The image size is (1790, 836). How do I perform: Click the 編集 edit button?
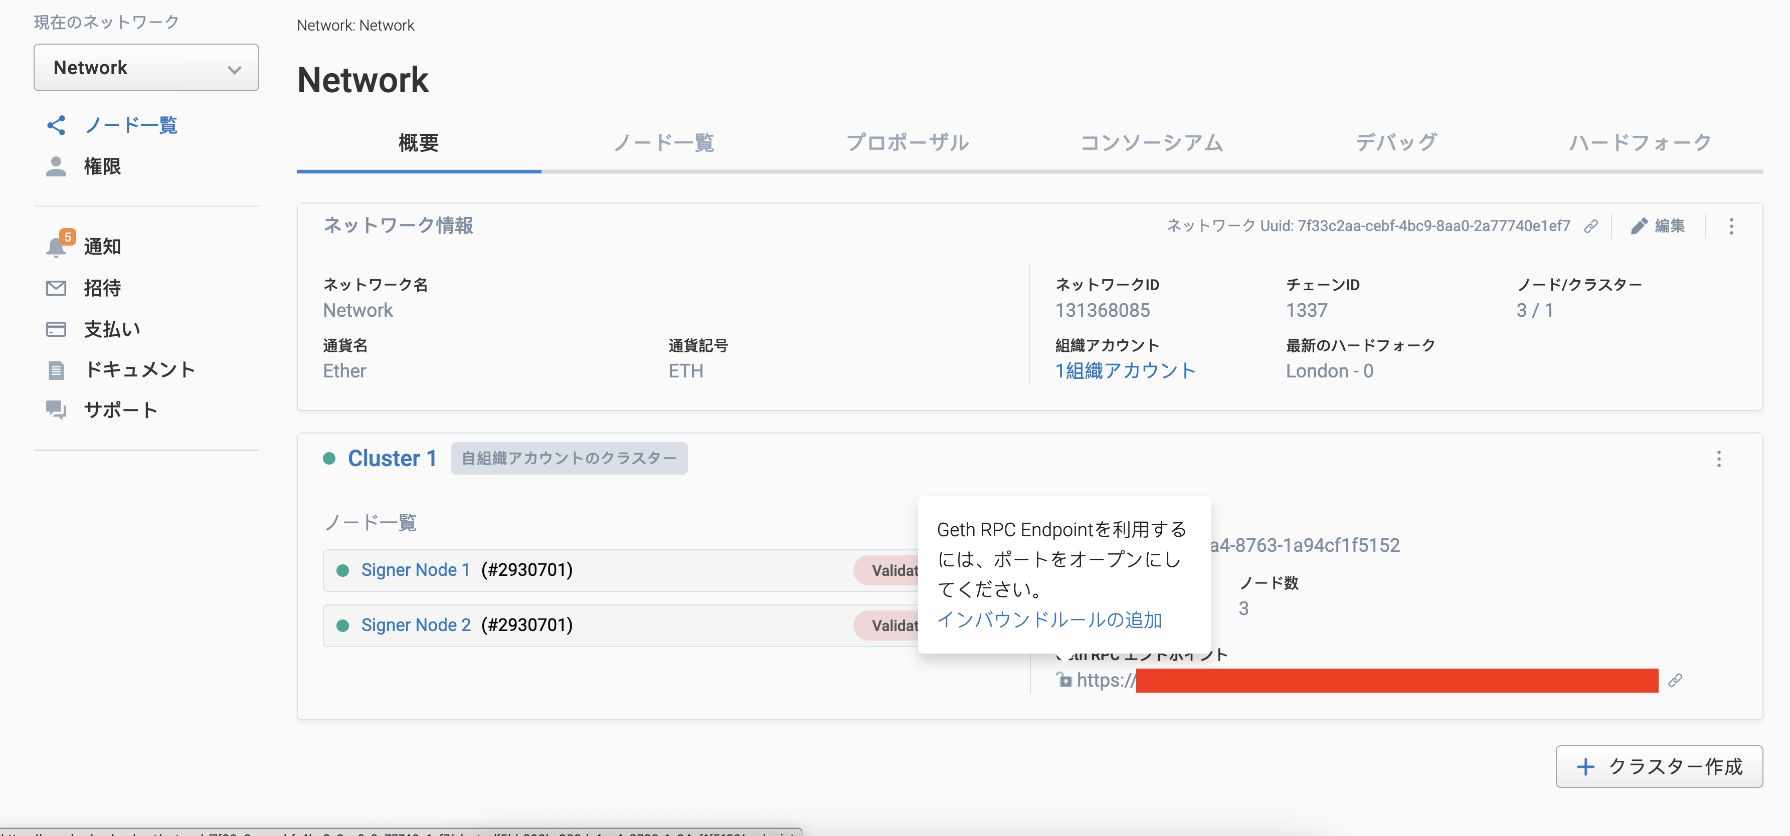(1658, 227)
